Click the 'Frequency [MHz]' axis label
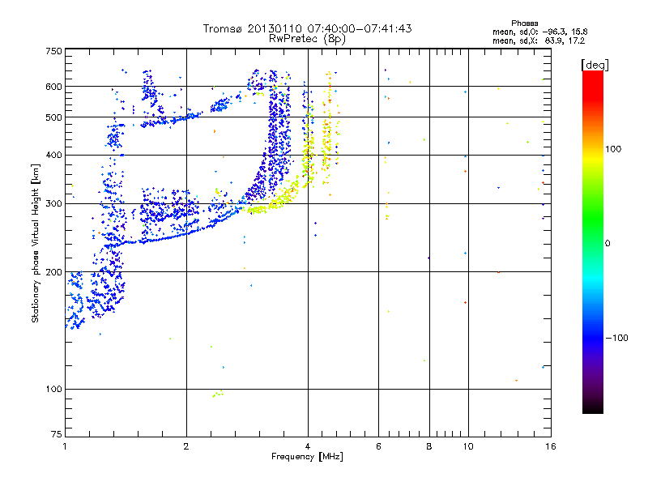 308,457
